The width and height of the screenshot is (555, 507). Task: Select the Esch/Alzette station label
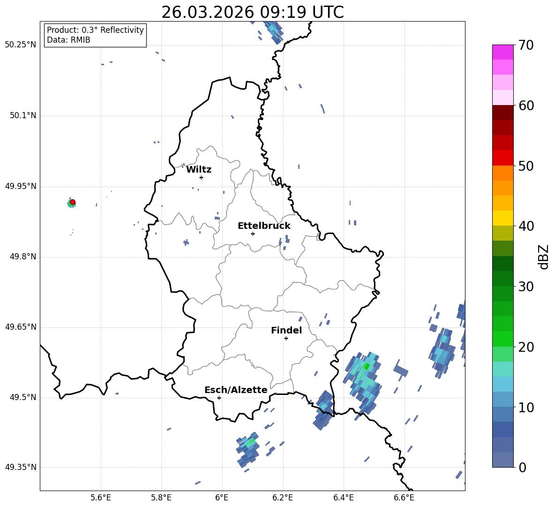coord(236,390)
